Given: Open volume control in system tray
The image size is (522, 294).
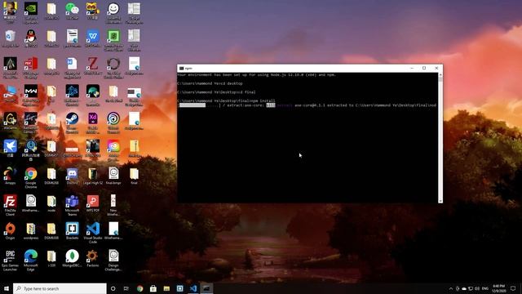Looking at the screenshot, I should tap(477, 288).
